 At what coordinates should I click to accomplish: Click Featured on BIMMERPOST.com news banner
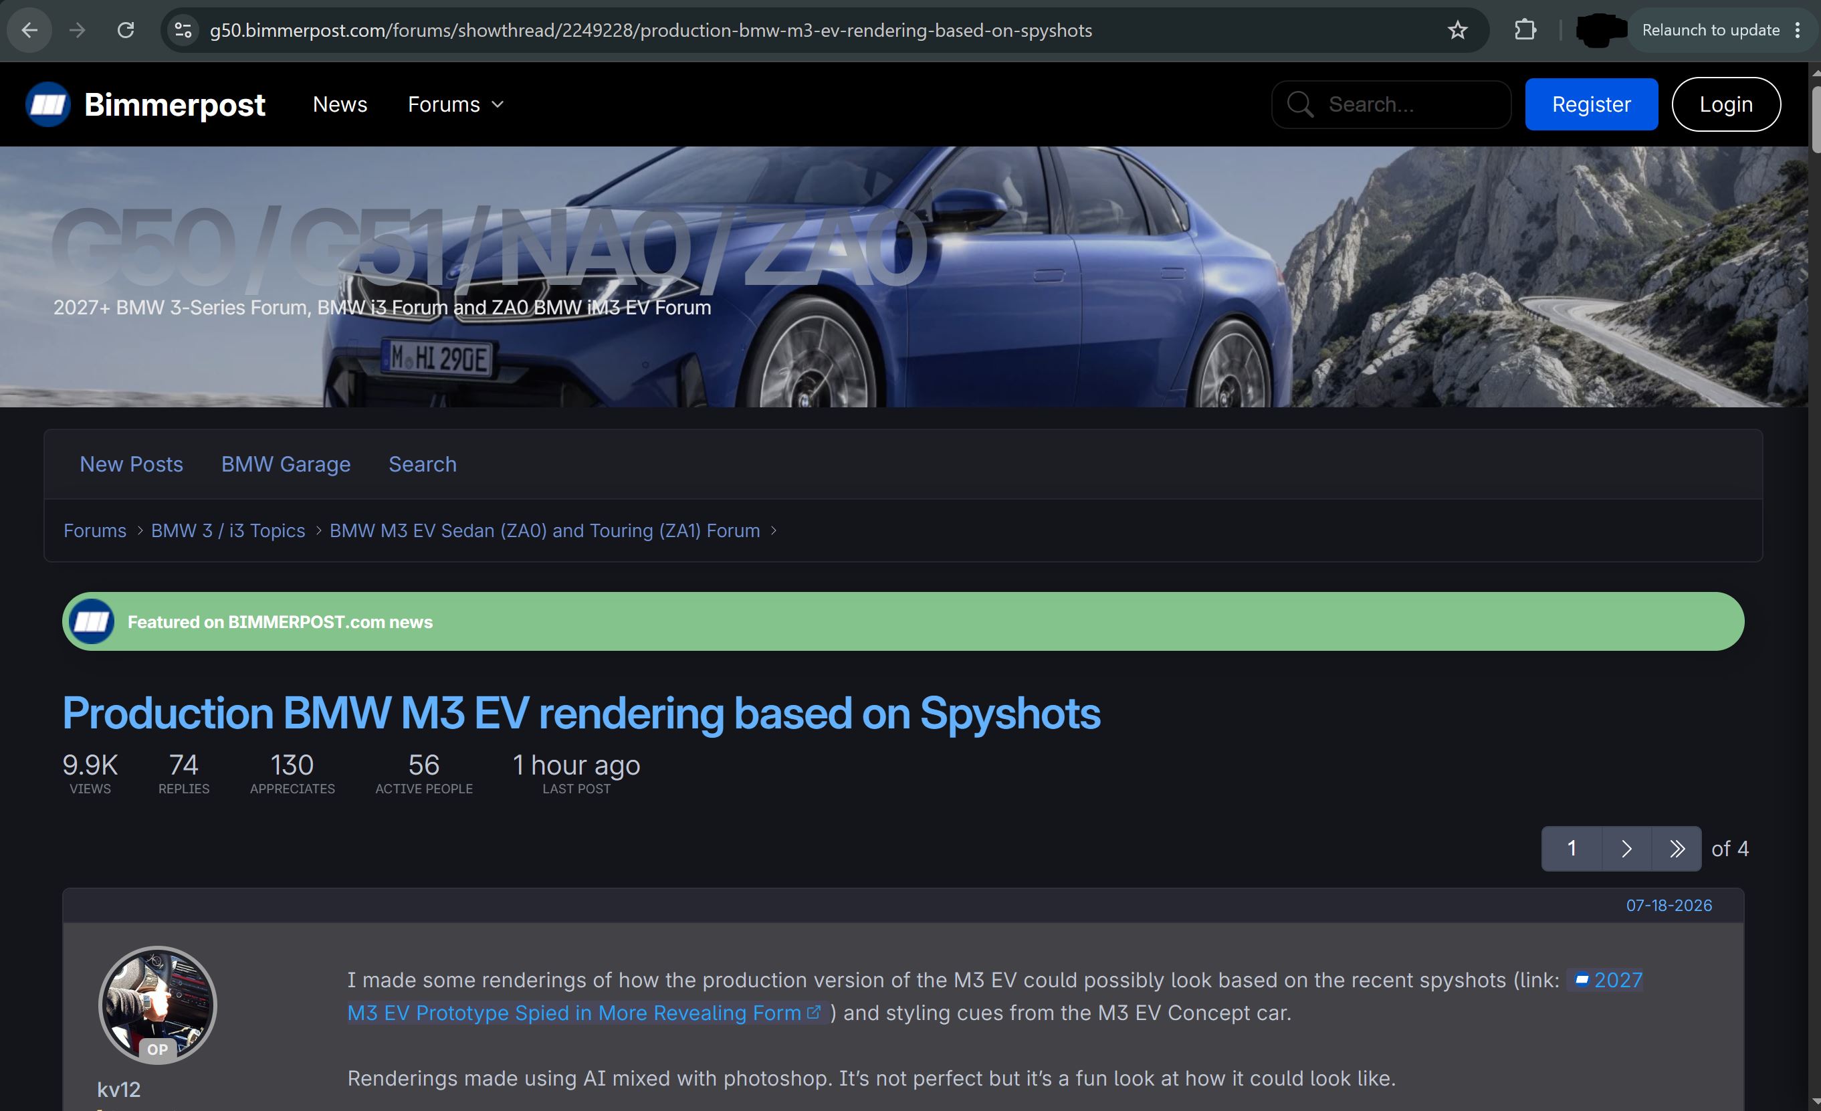coord(903,621)
